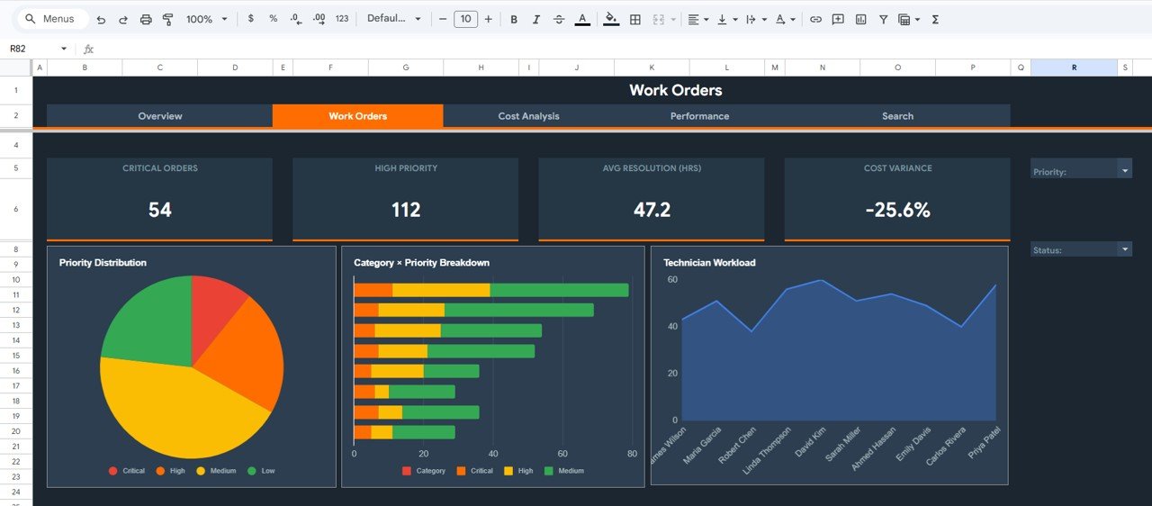1152x506 pixels.
Task: Open the functions sigma icon
Action: coord(935,19)
